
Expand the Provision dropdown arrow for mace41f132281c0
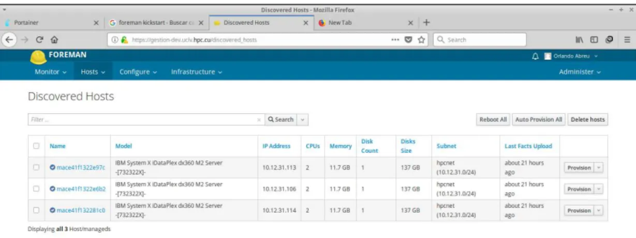pos(599,211)
